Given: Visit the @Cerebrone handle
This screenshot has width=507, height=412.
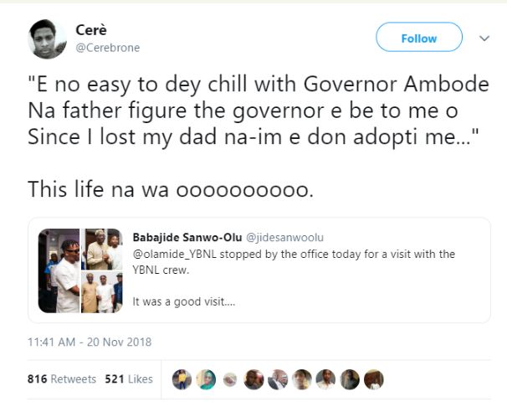Looking at the screenshot, I should 107,48.
